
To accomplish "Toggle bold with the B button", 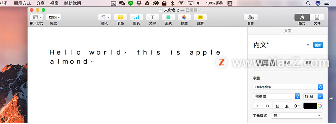I will click(267, 106).
